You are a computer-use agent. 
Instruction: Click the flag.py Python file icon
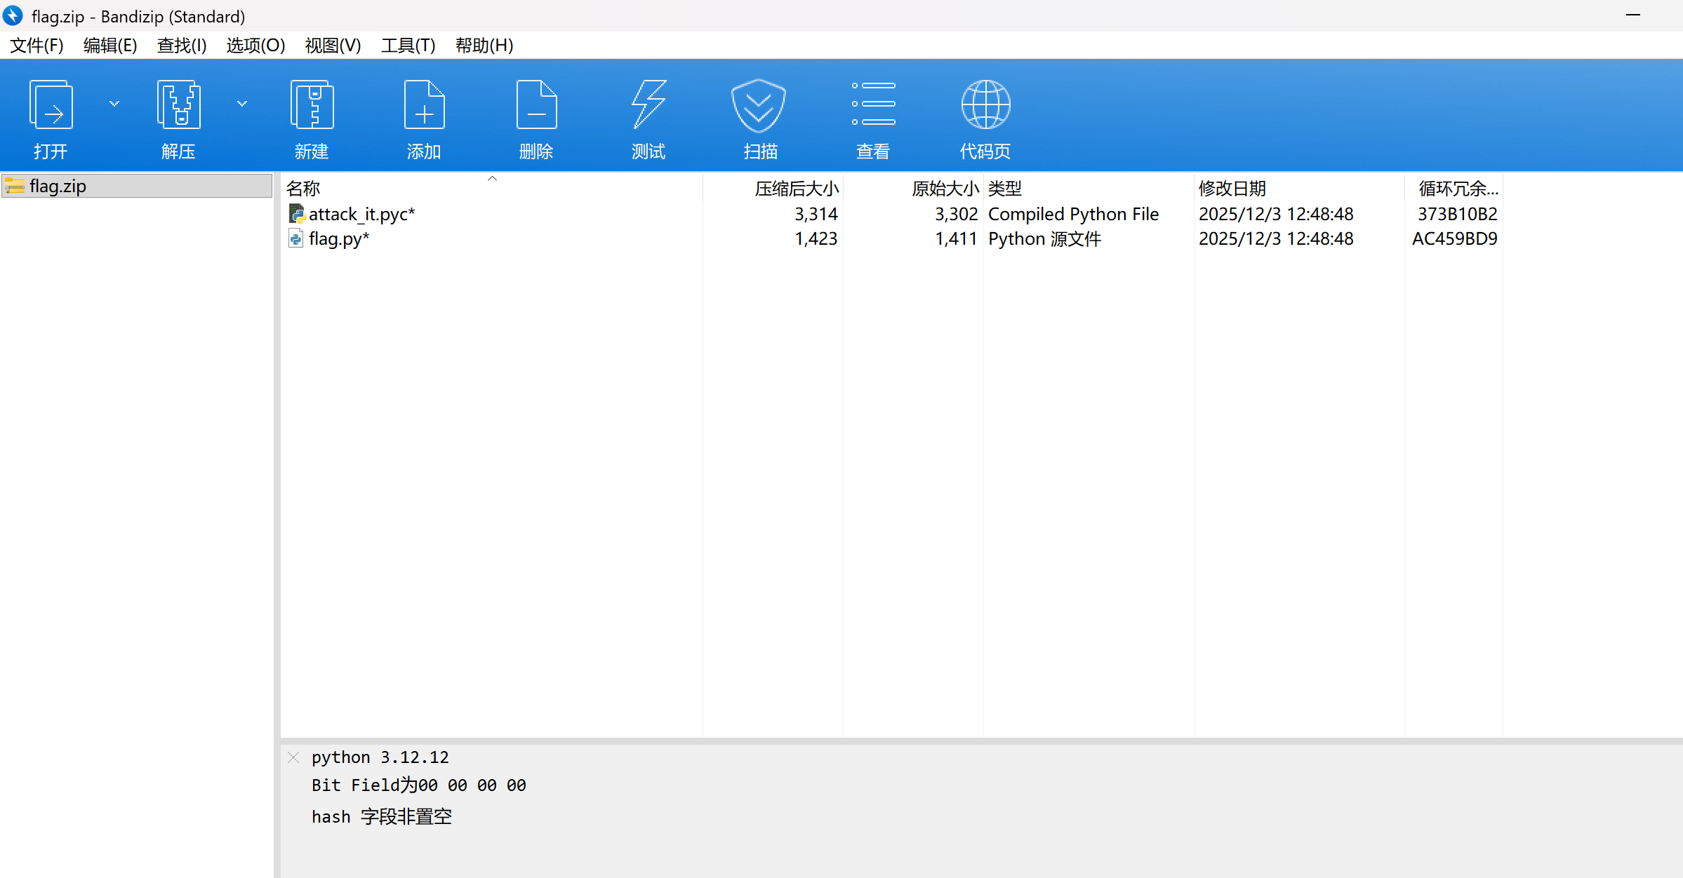296,238
